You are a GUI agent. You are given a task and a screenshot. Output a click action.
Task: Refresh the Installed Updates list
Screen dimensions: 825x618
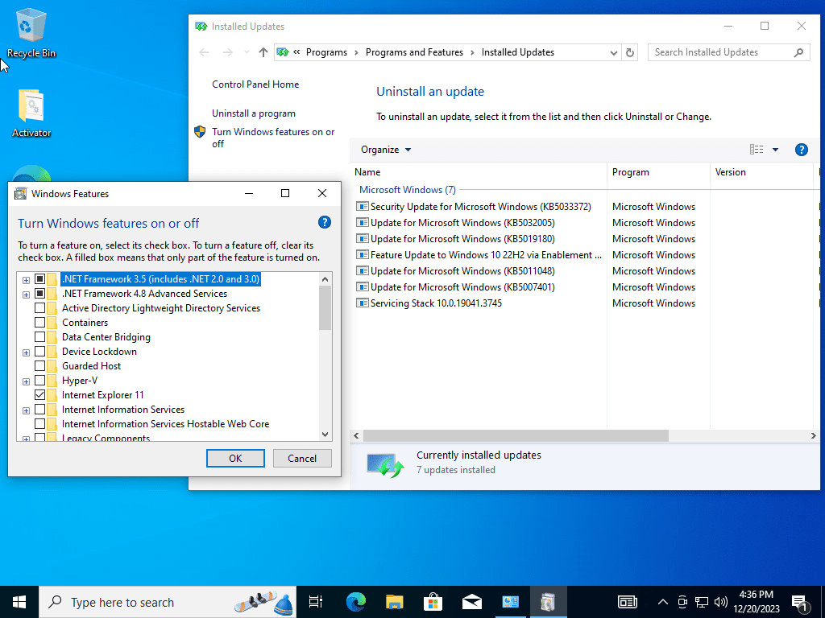[x=629, y=52]
